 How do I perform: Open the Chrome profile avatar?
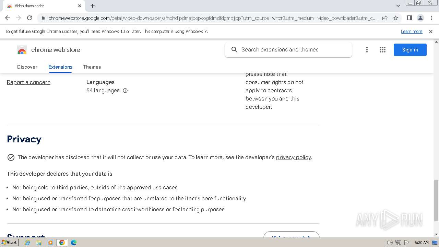420,18
